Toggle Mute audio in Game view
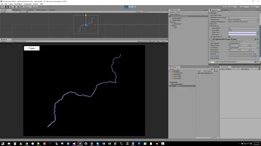The image size is (261, 146). pyautogui.click(x=152, y=41)
